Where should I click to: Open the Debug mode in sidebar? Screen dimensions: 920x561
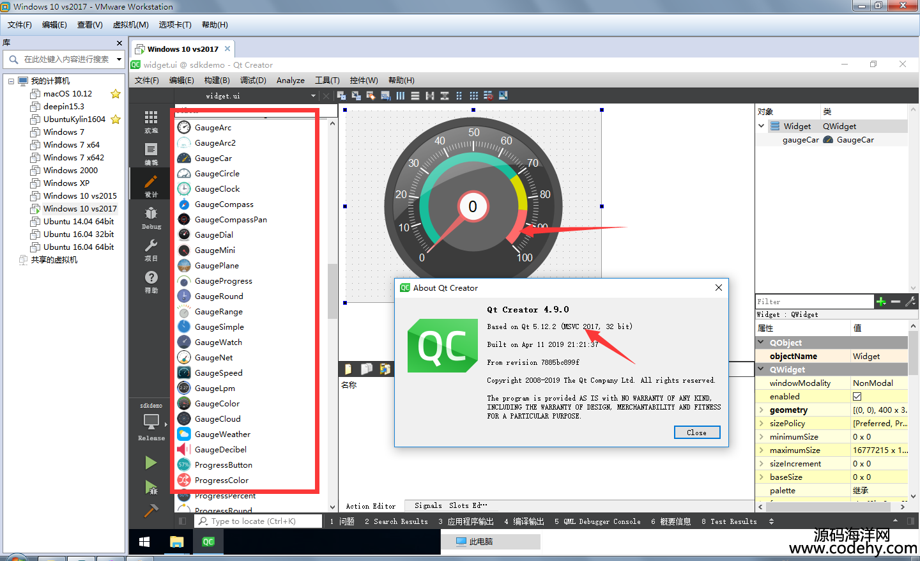[x=151, y=217]
